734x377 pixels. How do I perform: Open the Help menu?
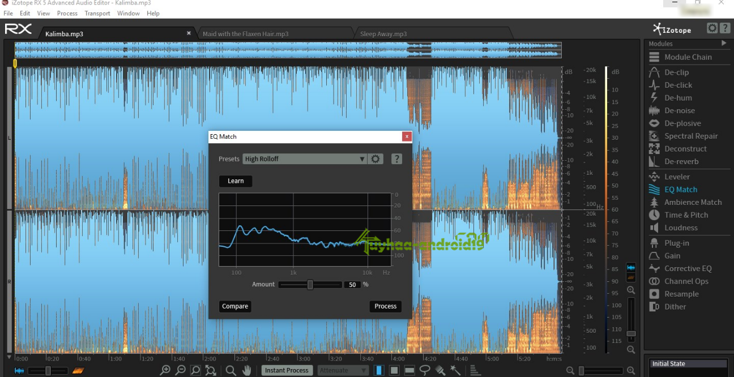point(153,13)
